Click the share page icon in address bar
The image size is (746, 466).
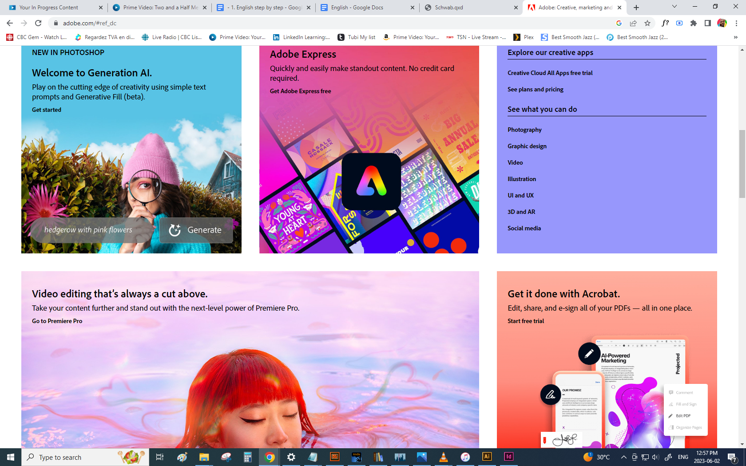(633, 23)
